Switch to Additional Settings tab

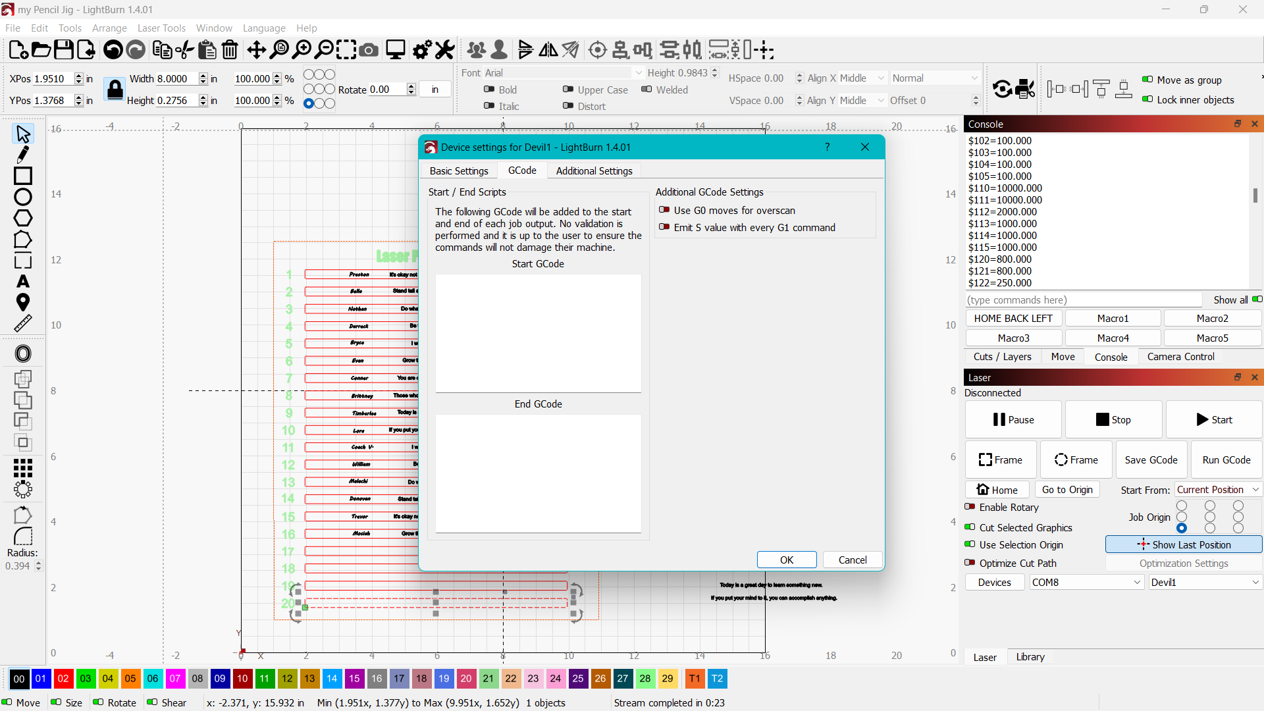point(594,171)
